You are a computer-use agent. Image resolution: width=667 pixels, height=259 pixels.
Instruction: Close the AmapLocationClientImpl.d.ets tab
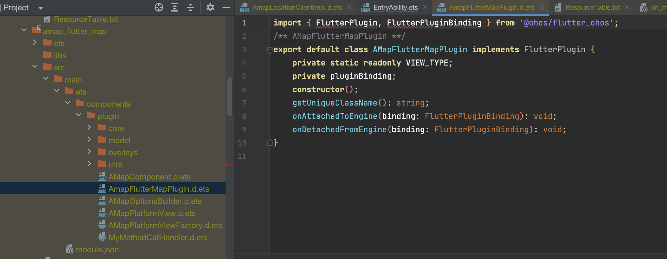click(x=350, y=7)
